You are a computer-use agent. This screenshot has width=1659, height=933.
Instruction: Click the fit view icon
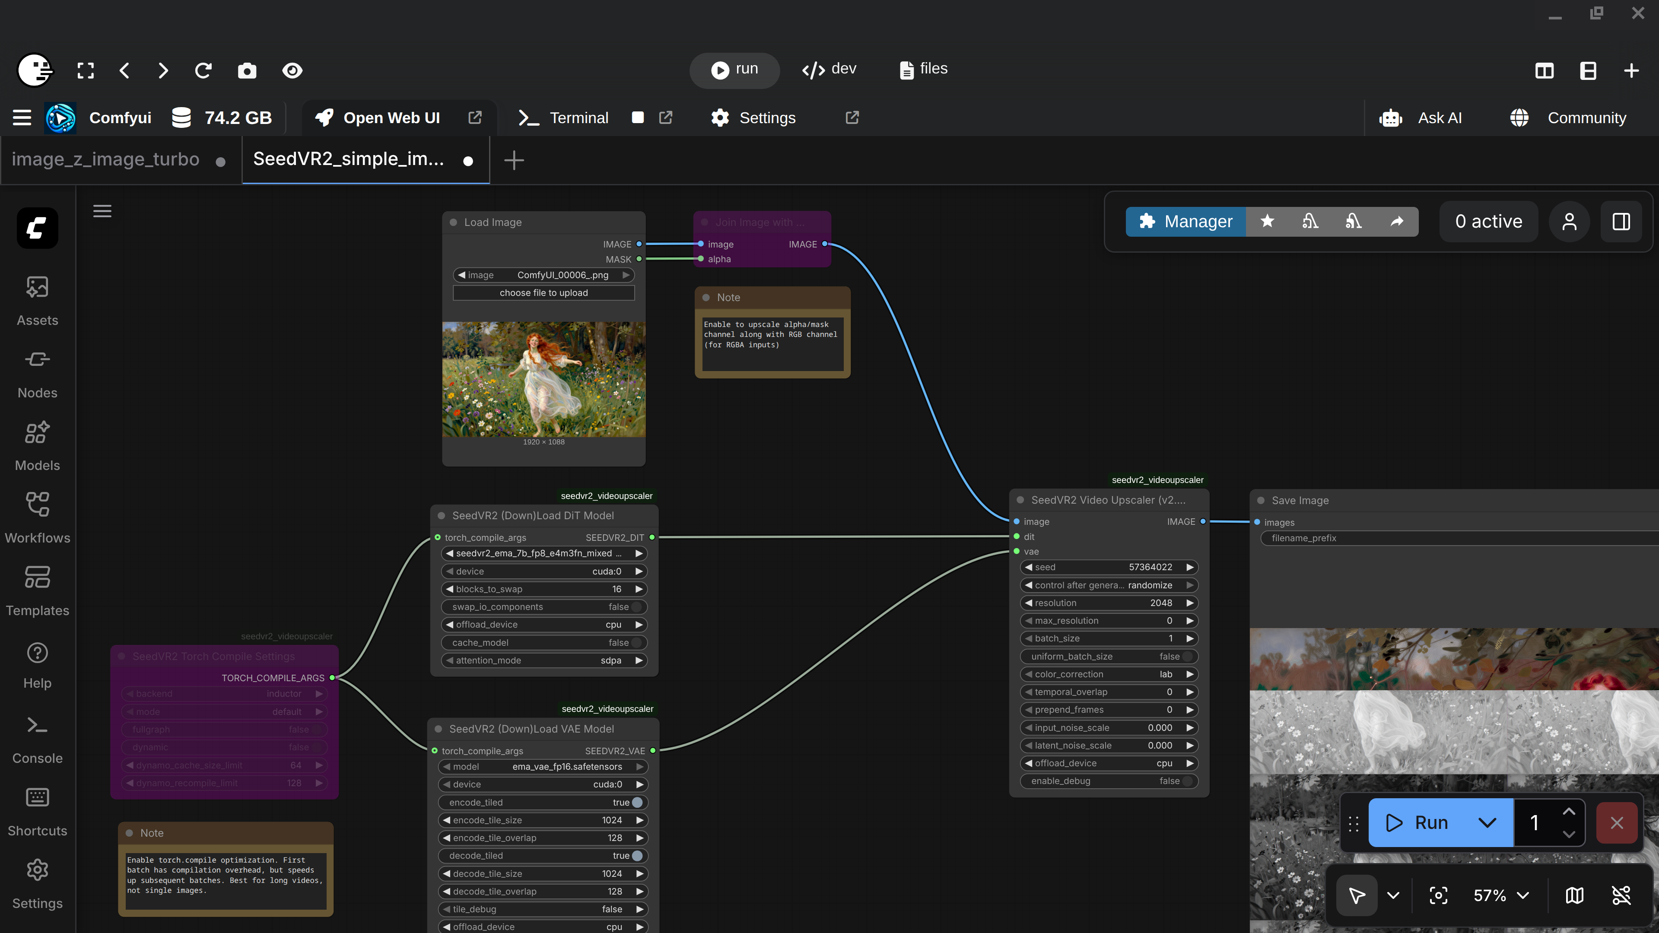pyautogui.click(x=1438, y=895)
